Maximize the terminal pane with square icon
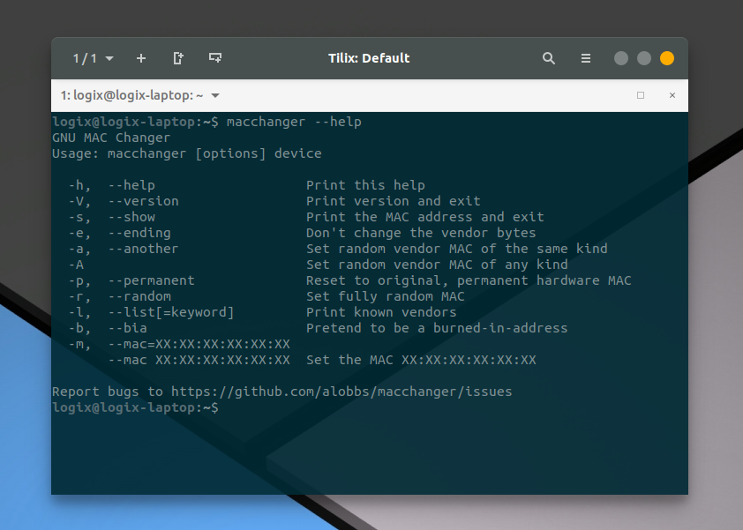The height and width of the screenshot is (530, 743). pyautogui.click(x=641, y=95)
